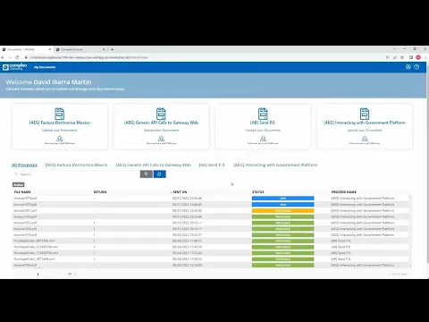The image size is (429, 322).
Task: Reload the page with browser refresh
Action: coord(17,57)
